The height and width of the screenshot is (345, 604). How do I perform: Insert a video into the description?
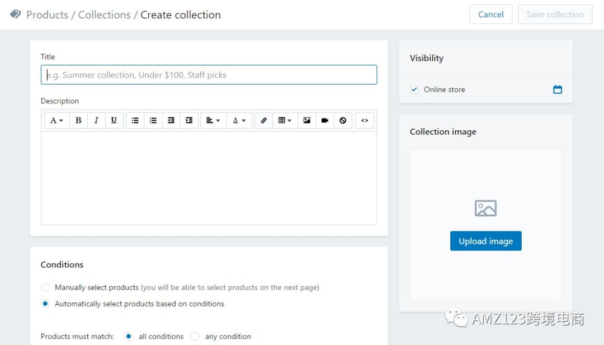(325, 121)
